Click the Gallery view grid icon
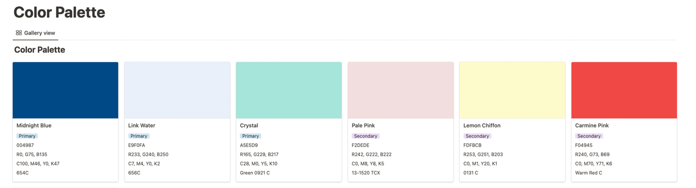The width and height of the screenshot is (696, 188). [19, 33]
